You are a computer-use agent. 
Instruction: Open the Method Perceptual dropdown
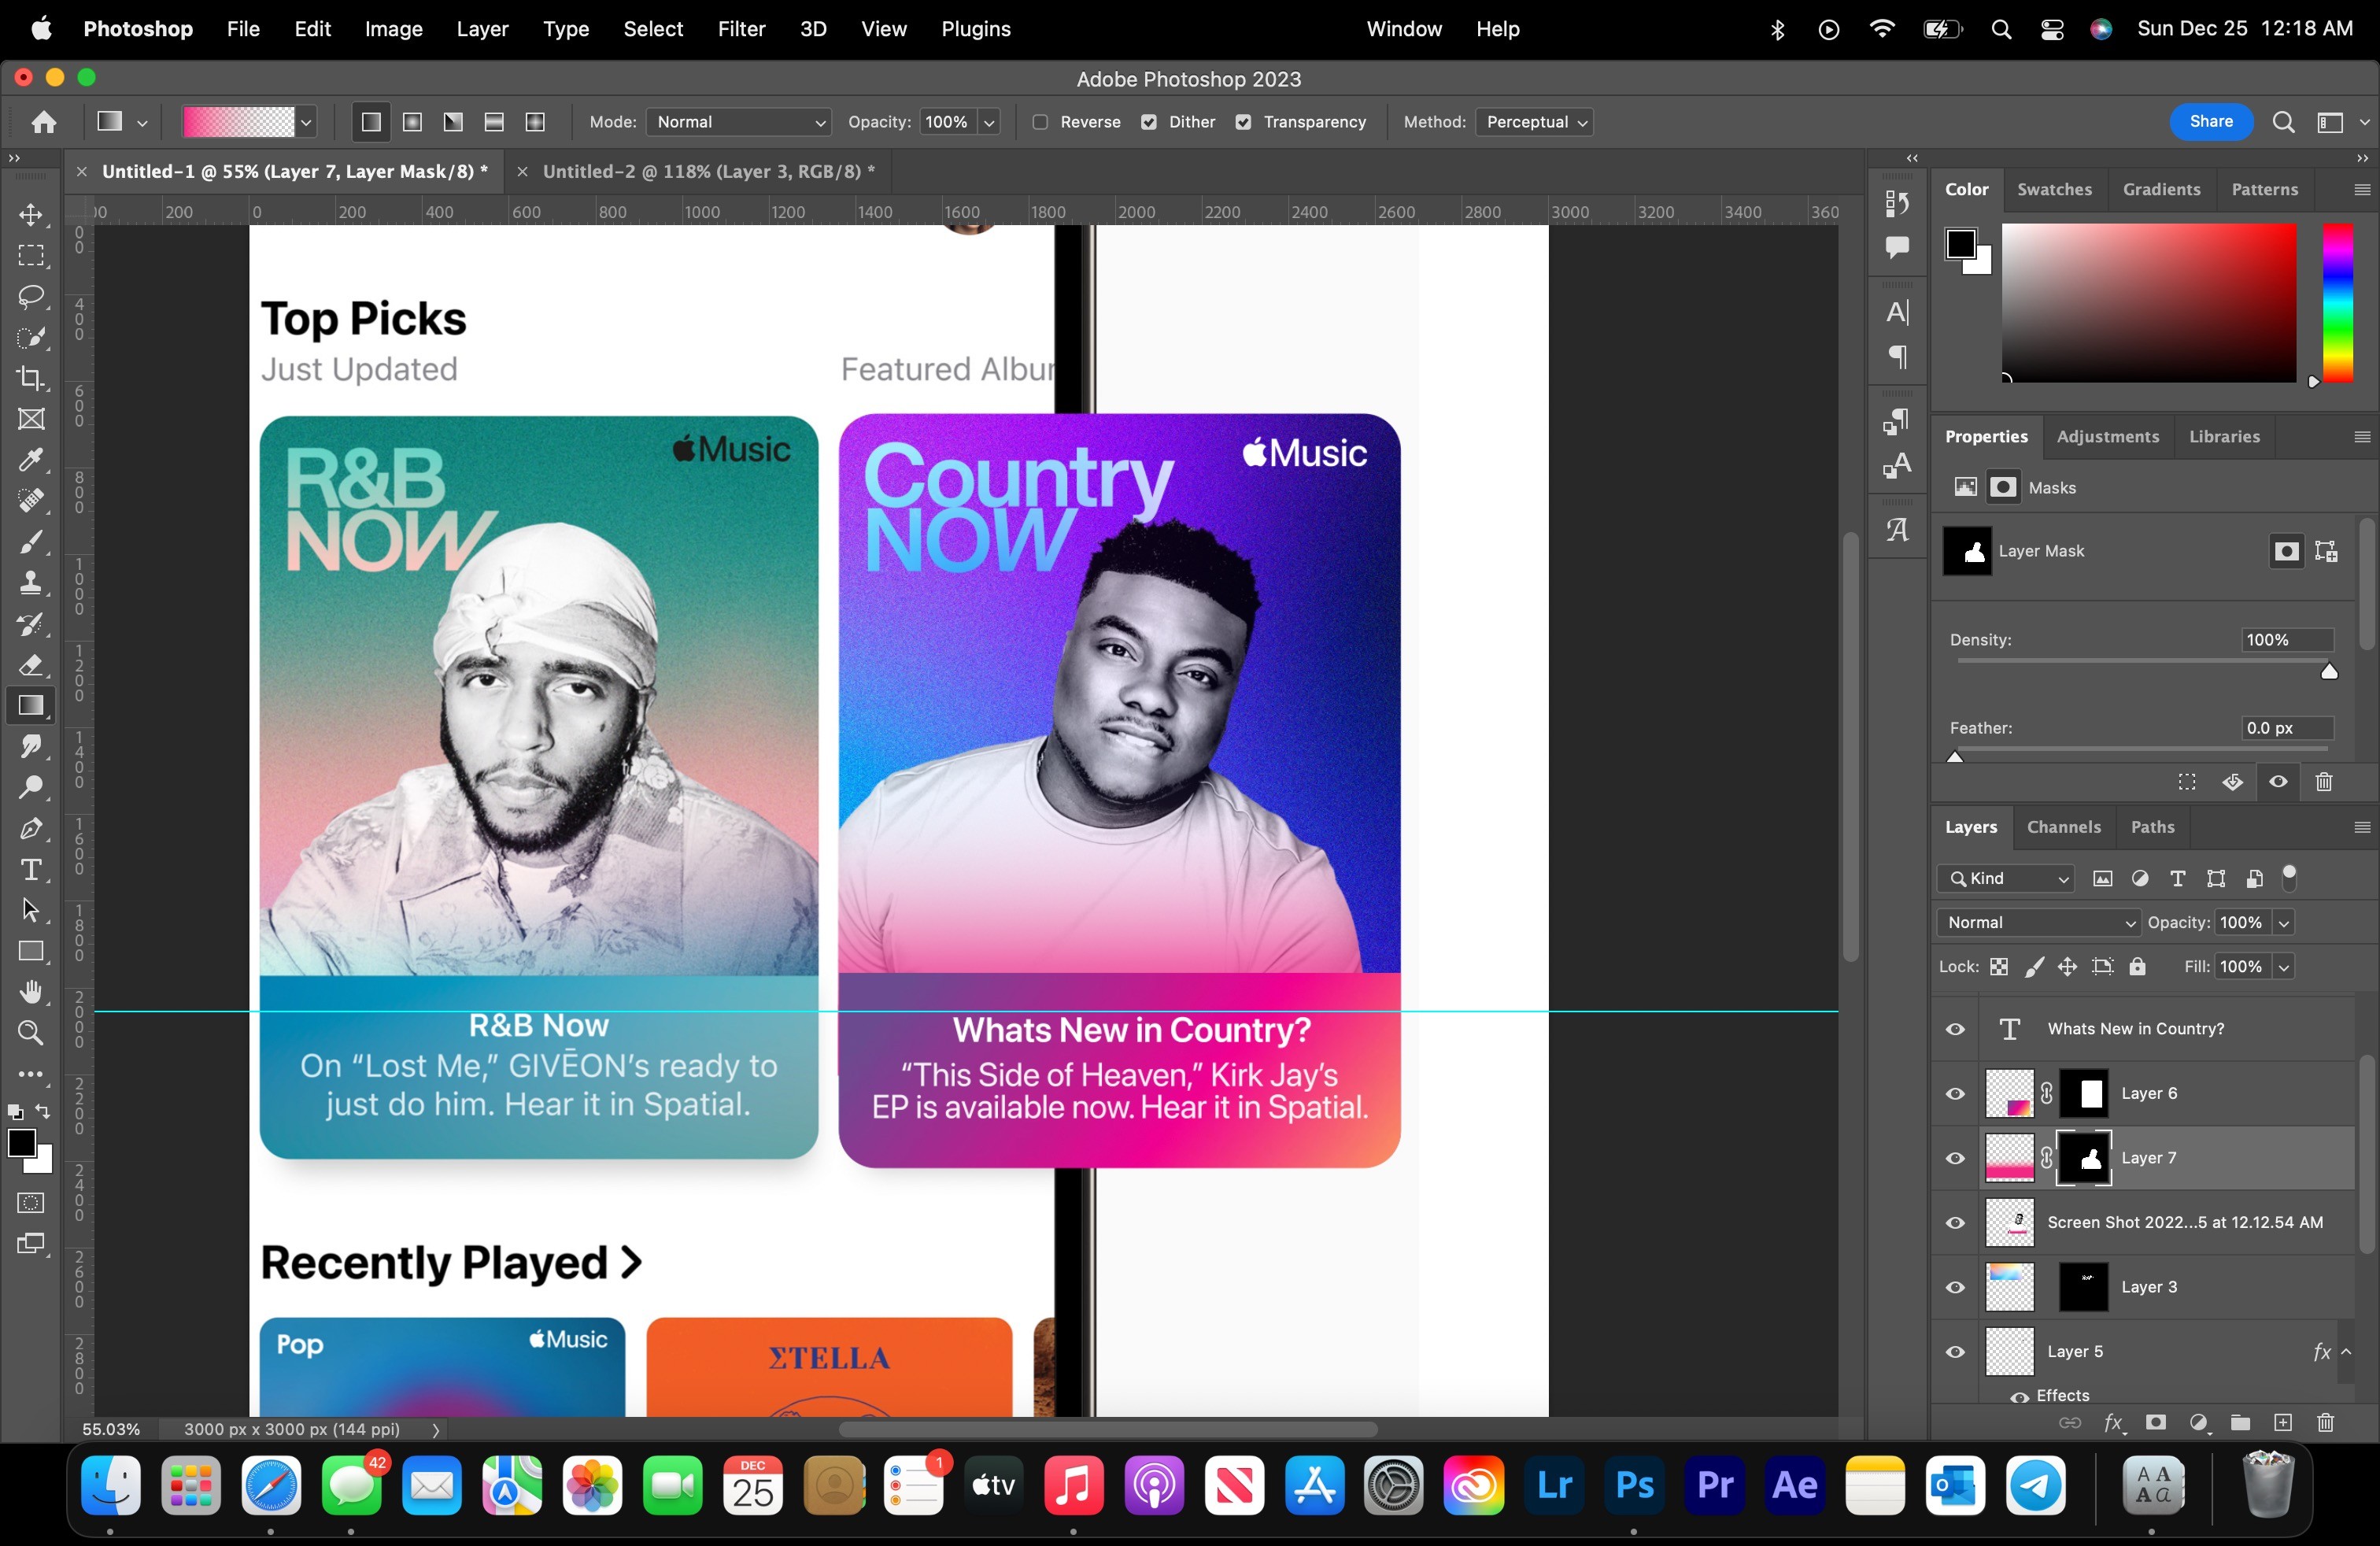click(1534, 122)
